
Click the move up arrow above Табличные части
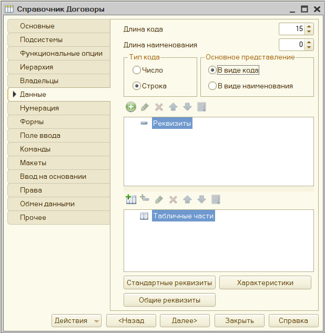point(187,199)
